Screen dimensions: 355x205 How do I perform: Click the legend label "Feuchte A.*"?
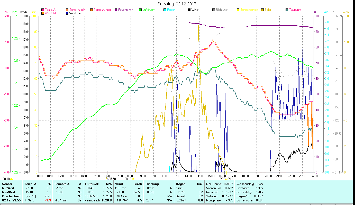126,10
